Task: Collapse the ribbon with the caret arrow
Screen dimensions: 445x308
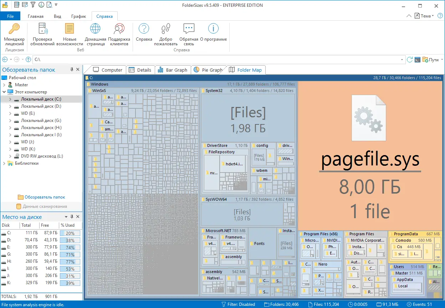Action: tap(409, 16)
